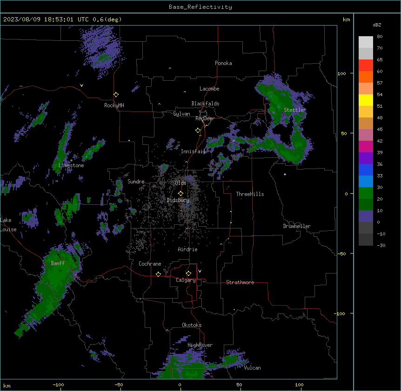Image resolution: width=401 pixels, height=391 pixels.
Task: Select the 80 value in the dBZ legend
Action: coord(380,37)
